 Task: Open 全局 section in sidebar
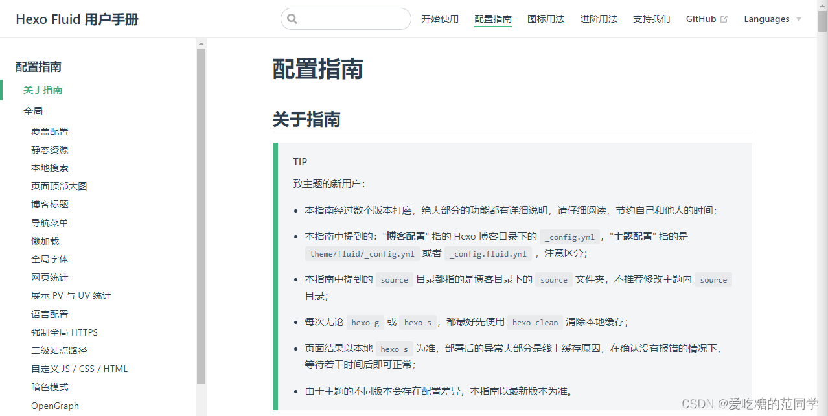click(x=33, y=111)
